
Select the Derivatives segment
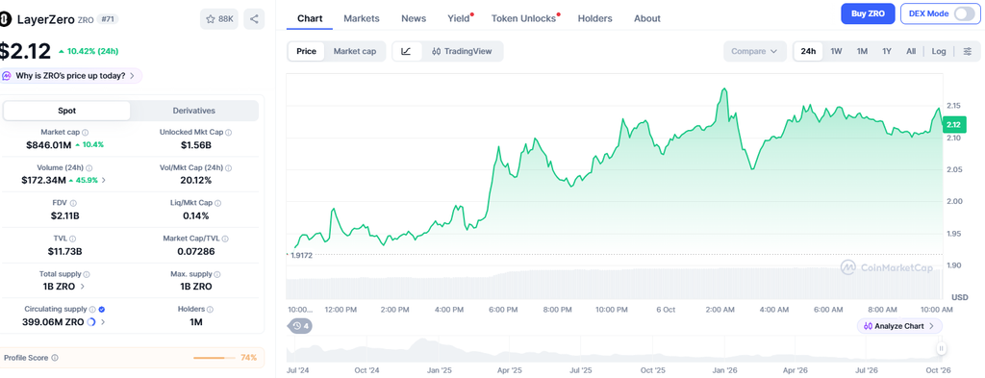194,111
